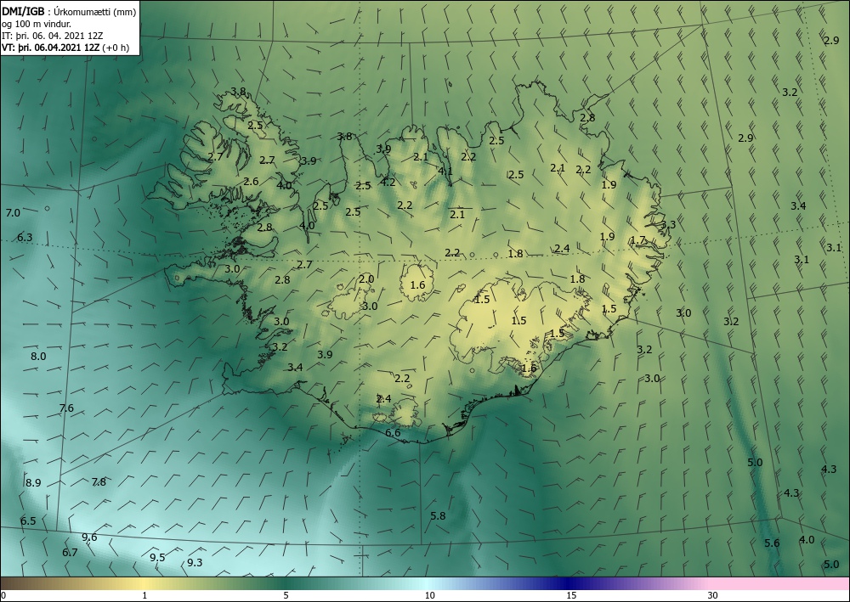This screenshot has width=850, height=602.
Task: Click the subtitle "og 100 m vindur."
Action: 37,24
